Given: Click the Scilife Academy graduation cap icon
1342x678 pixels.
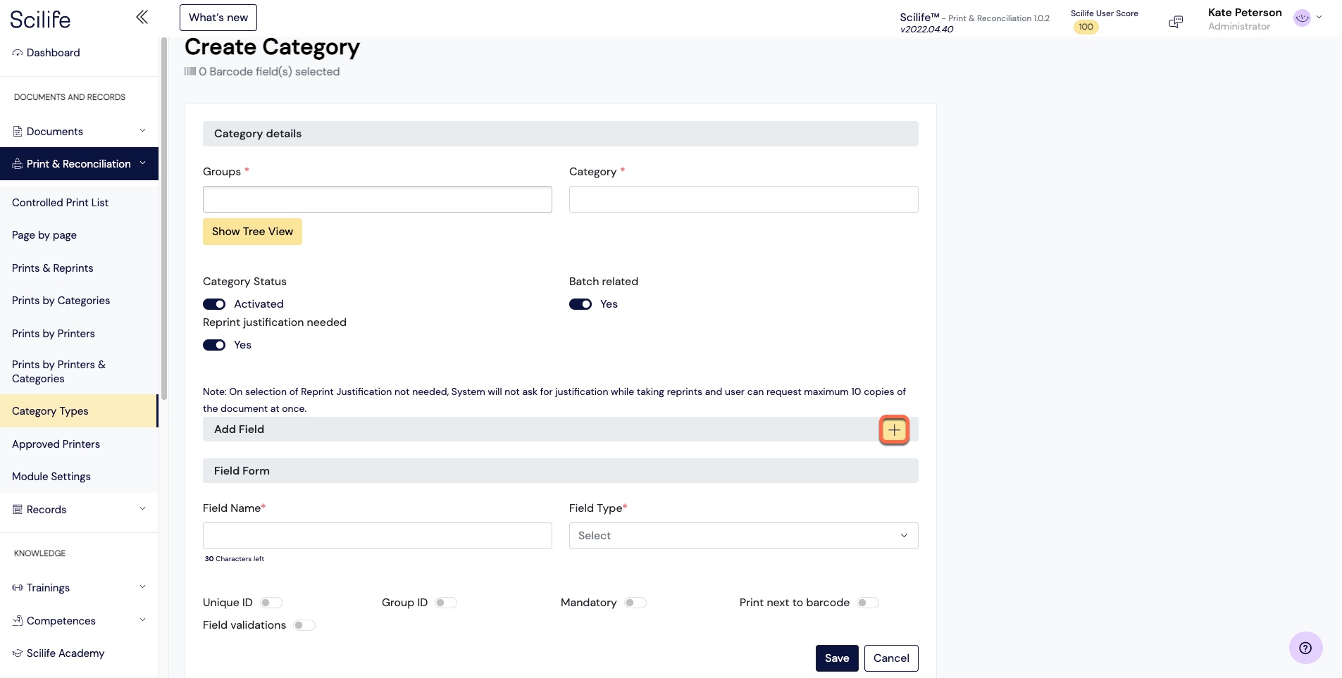Looking at the screenshot, I should tap(18, 653).
